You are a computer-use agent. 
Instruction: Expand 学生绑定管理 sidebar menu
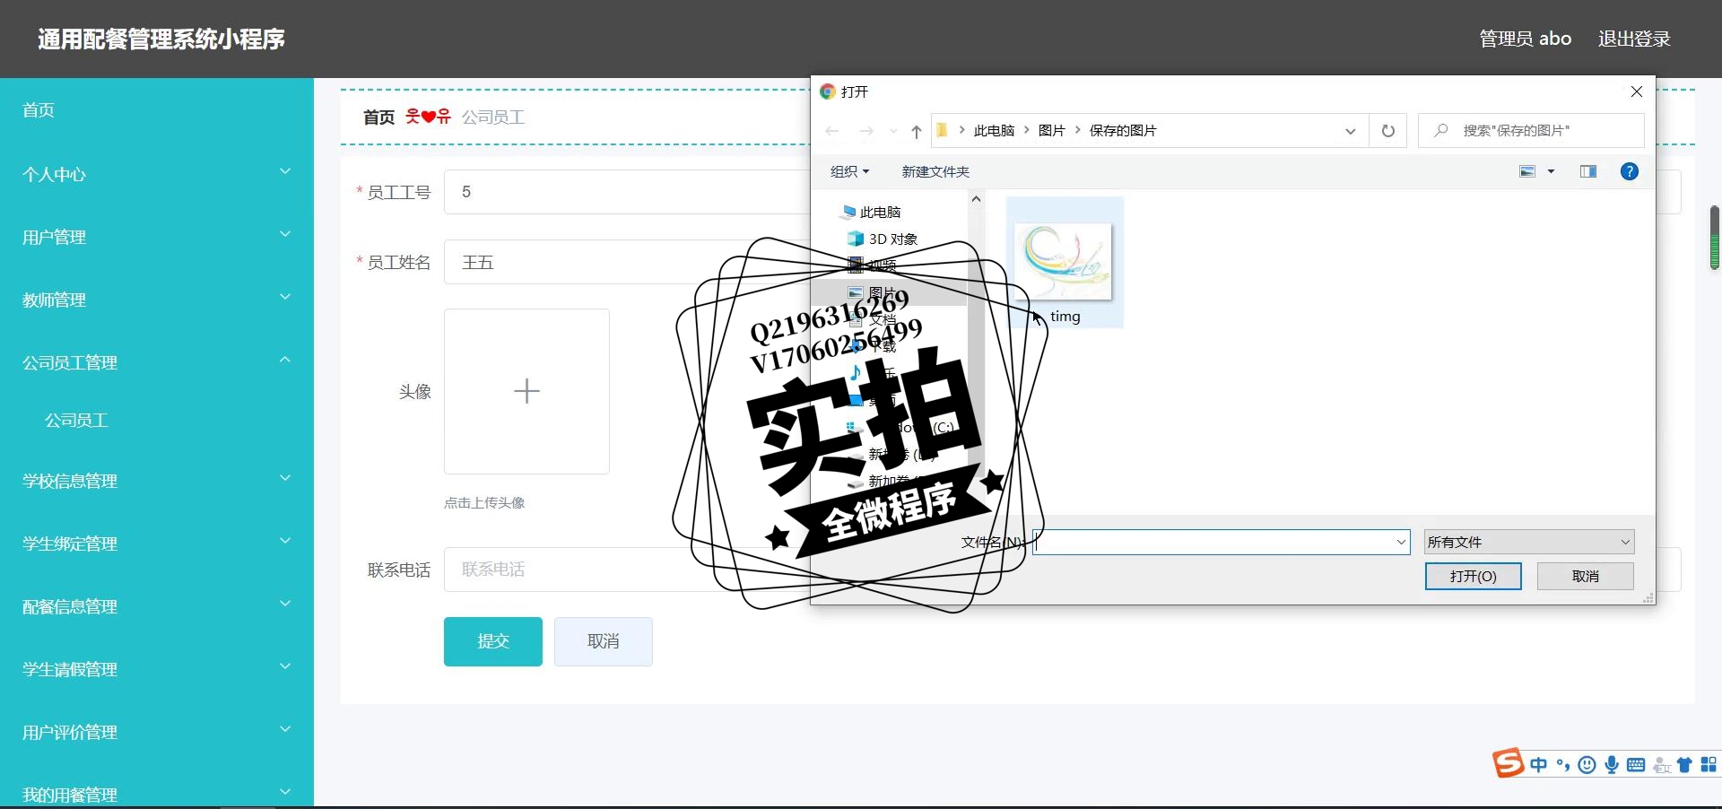click(157, 544)
